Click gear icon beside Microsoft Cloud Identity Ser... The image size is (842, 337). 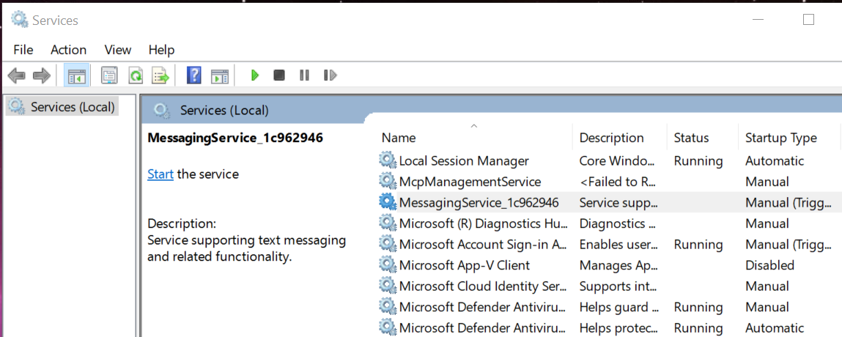pos(387,286)
